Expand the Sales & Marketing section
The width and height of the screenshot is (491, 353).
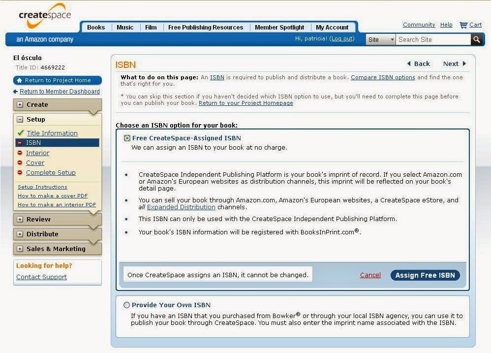20,249
